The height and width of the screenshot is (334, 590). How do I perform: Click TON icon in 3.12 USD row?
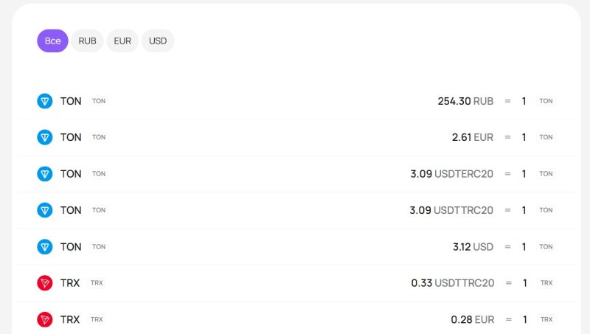click(45, 247)
